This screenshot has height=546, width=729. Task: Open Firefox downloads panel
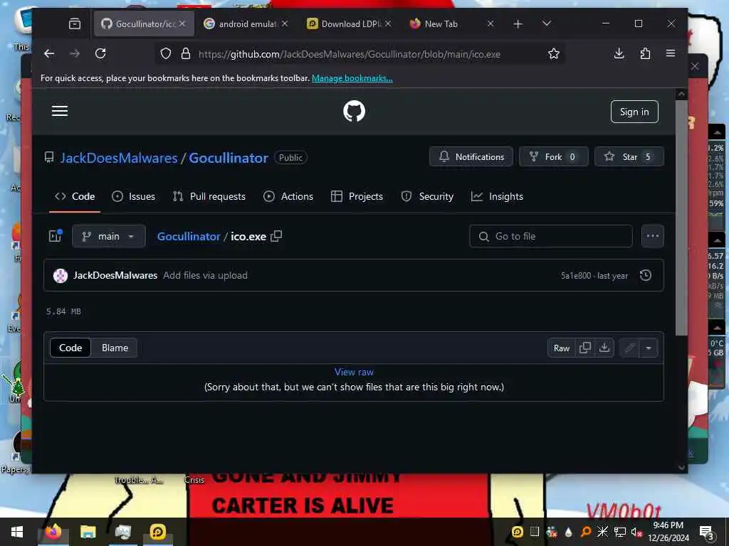pyautogui.click(x=619, y=54)
